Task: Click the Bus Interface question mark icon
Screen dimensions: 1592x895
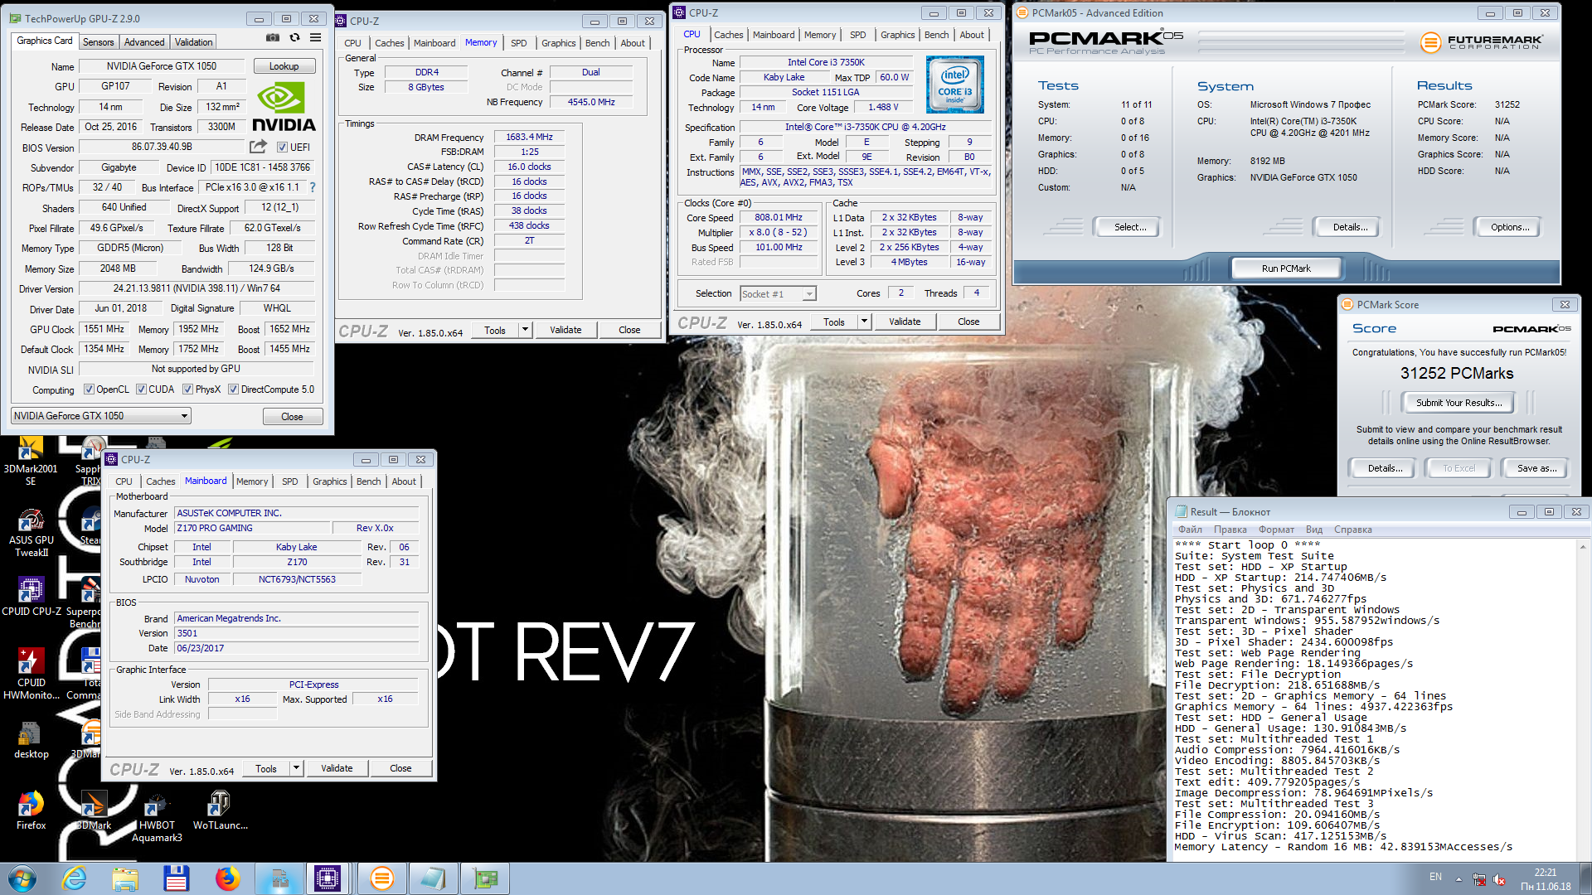Action: 313,187
